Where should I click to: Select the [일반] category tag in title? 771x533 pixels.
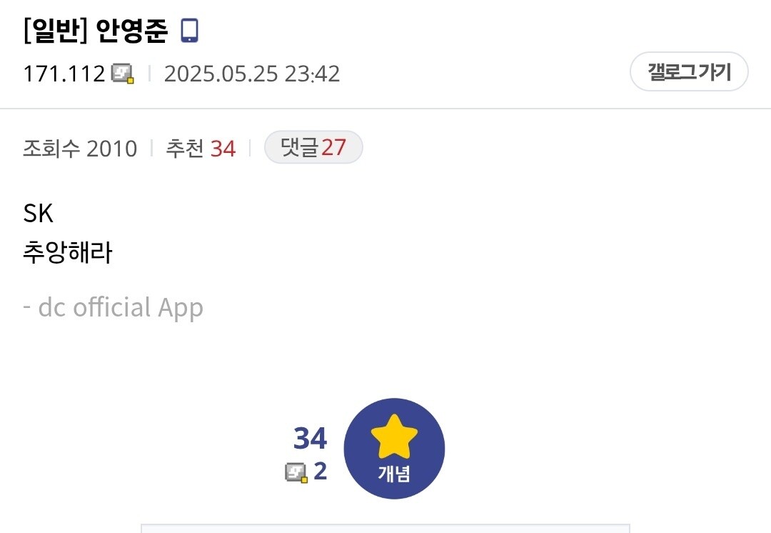point(56,31)
